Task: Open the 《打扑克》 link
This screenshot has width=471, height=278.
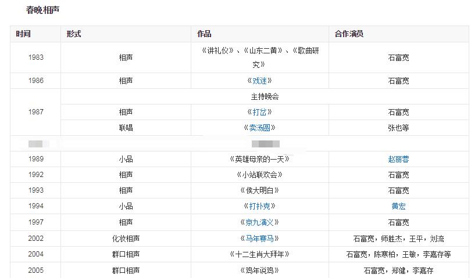Action: (259, 206)
